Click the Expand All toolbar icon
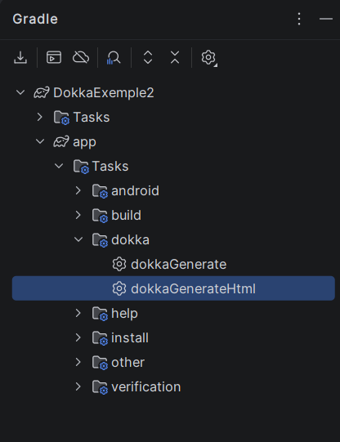Image resolution: width=340 pixels, height=442 pixels. pos(148,57)
